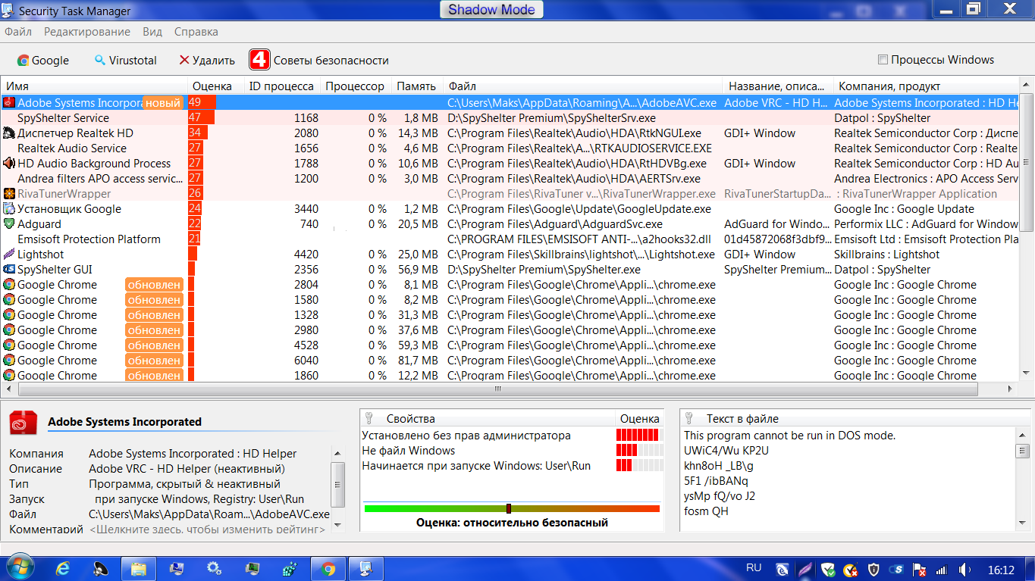Screen dimensions: 1035x581
Task: Enable the Процессы Windows checkbox
Action: pos(883,60)
